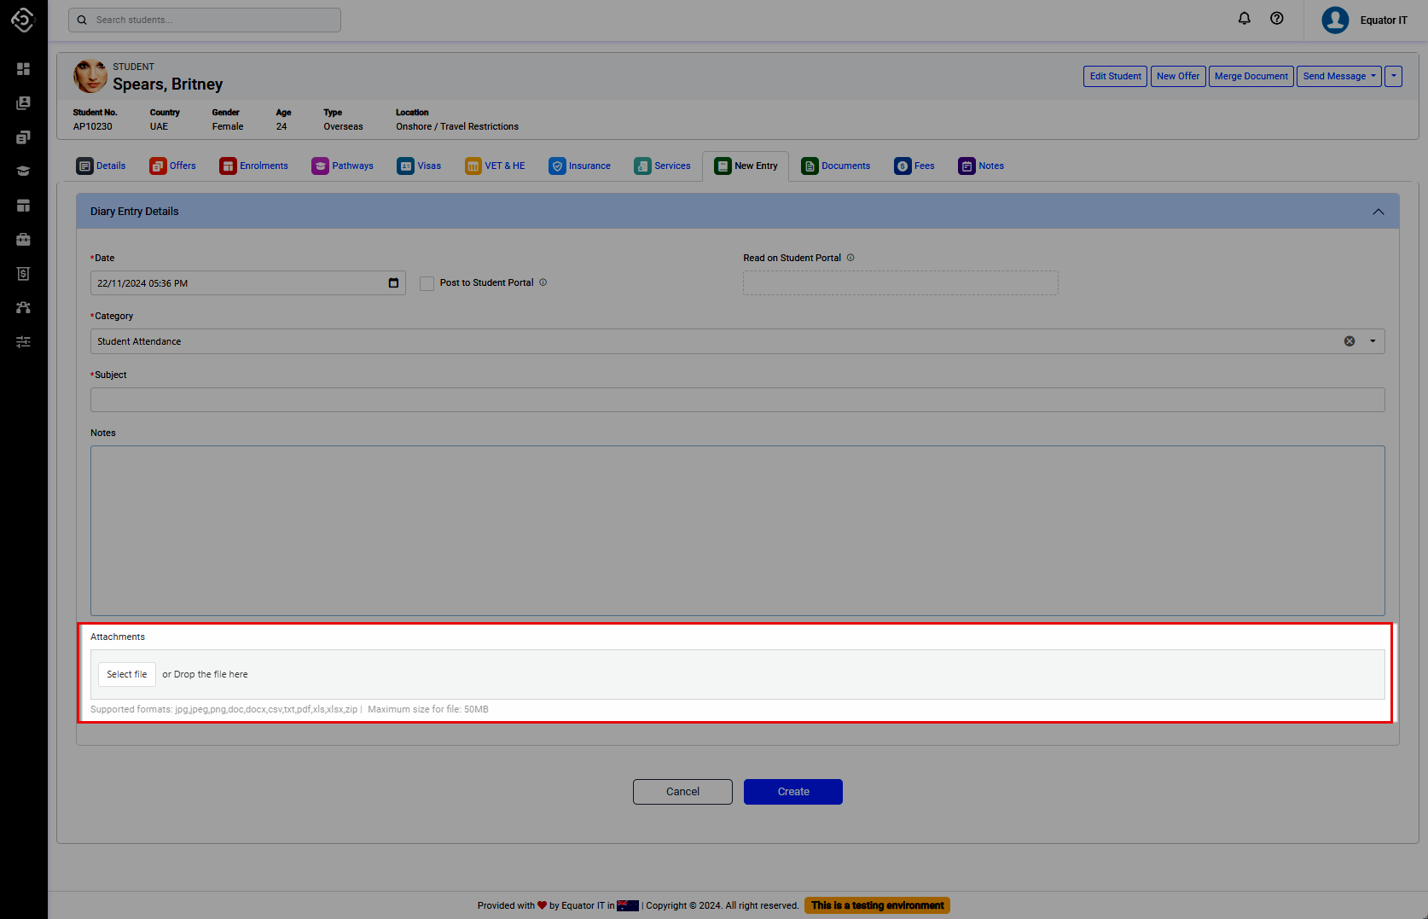Expand the extra actions arrow after Send Message
This screenshot has width=1428, height=919.
[x=1393, y=76]
